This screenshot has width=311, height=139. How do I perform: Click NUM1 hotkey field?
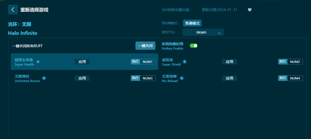[x=148, y=62]
